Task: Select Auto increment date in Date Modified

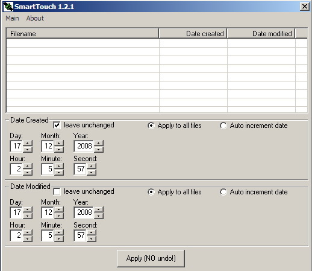Action: click(223, 192)
